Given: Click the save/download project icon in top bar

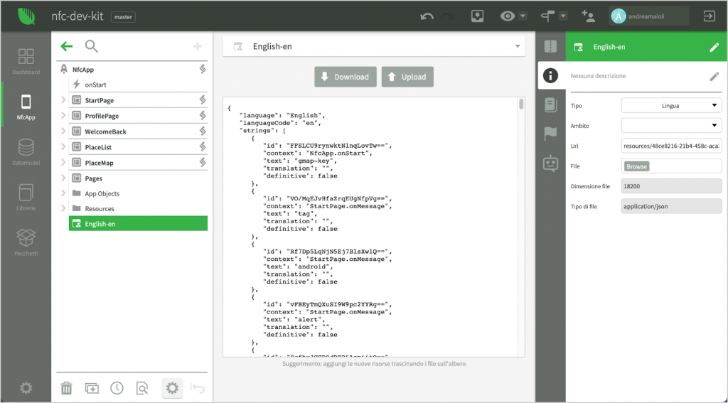Looking at the screenshot, I should (x=477, y=16).
